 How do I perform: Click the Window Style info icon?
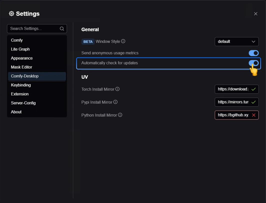(x=123, y=41)
